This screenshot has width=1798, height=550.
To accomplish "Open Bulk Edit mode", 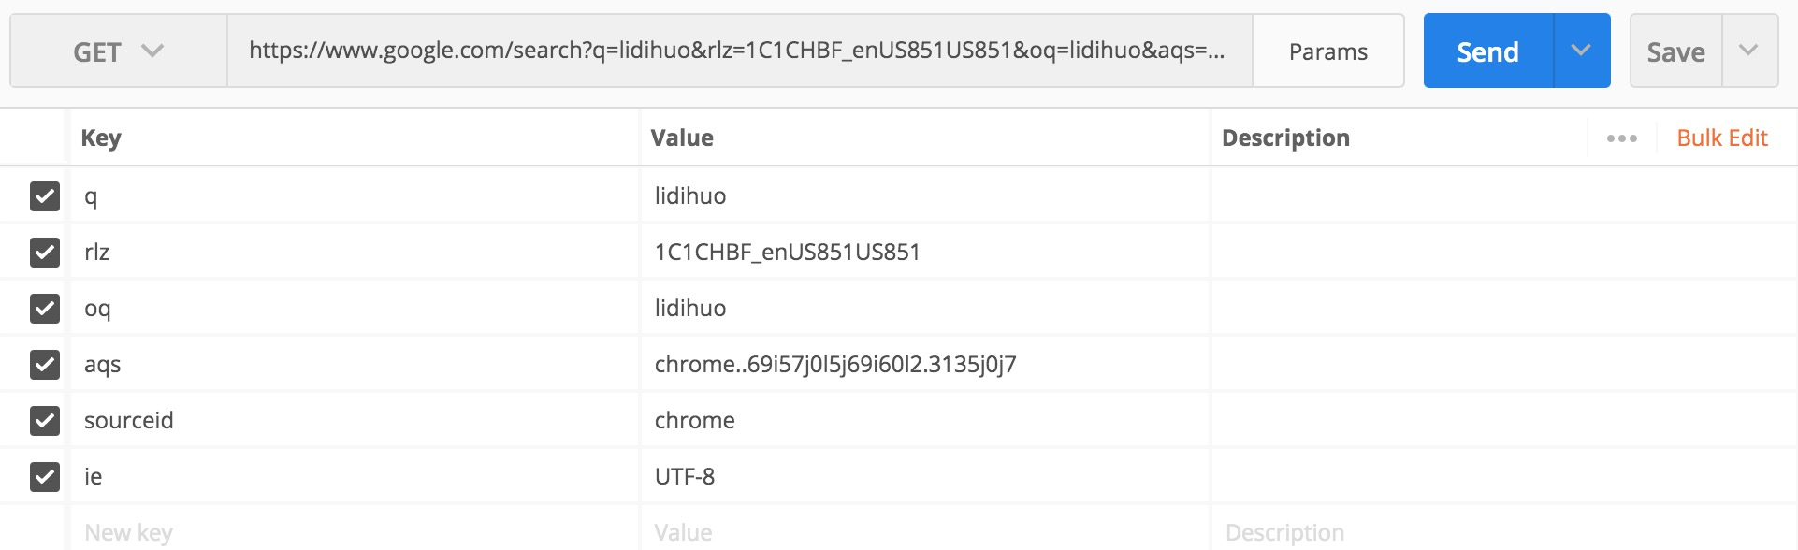I will pyautogui.click(x=1722, y=138).
